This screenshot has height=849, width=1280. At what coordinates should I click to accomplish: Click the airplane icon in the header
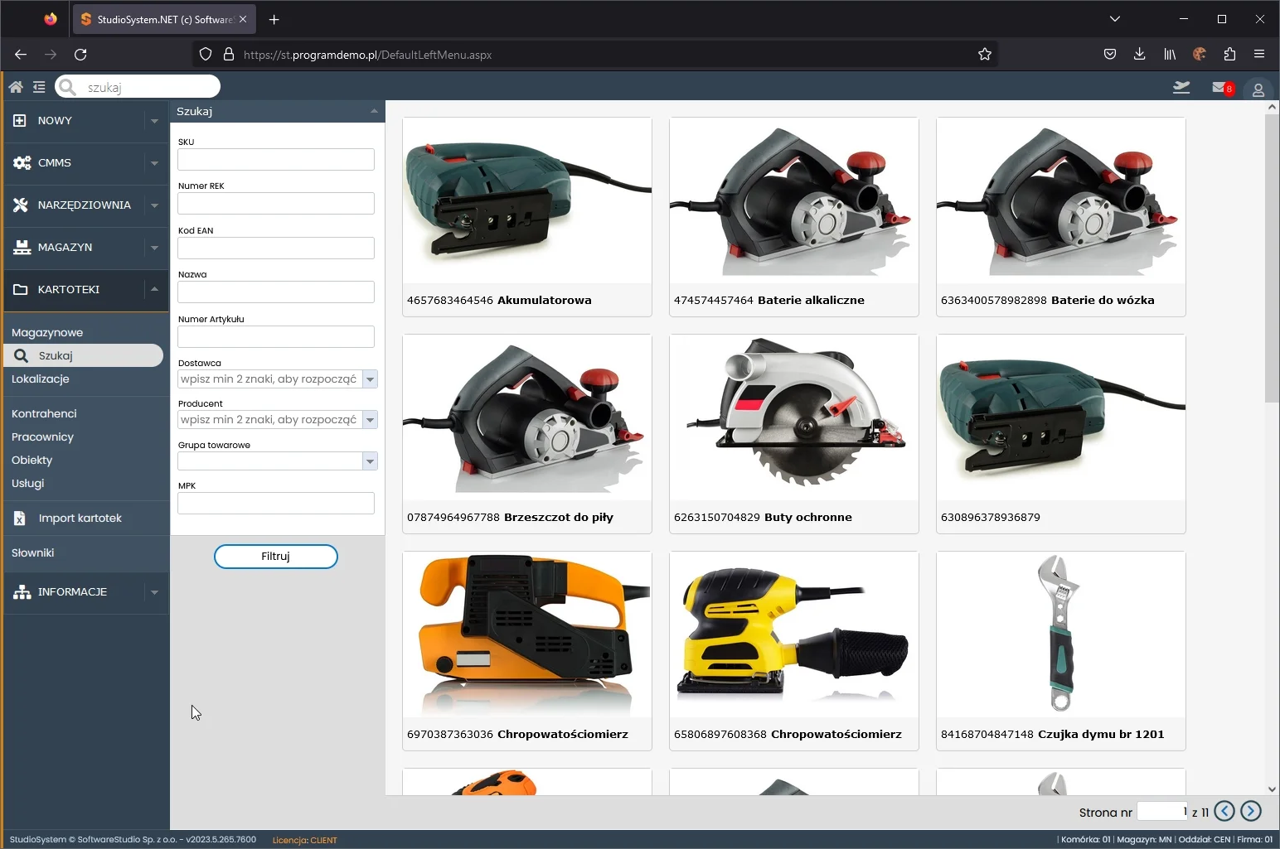[1181, 87]
